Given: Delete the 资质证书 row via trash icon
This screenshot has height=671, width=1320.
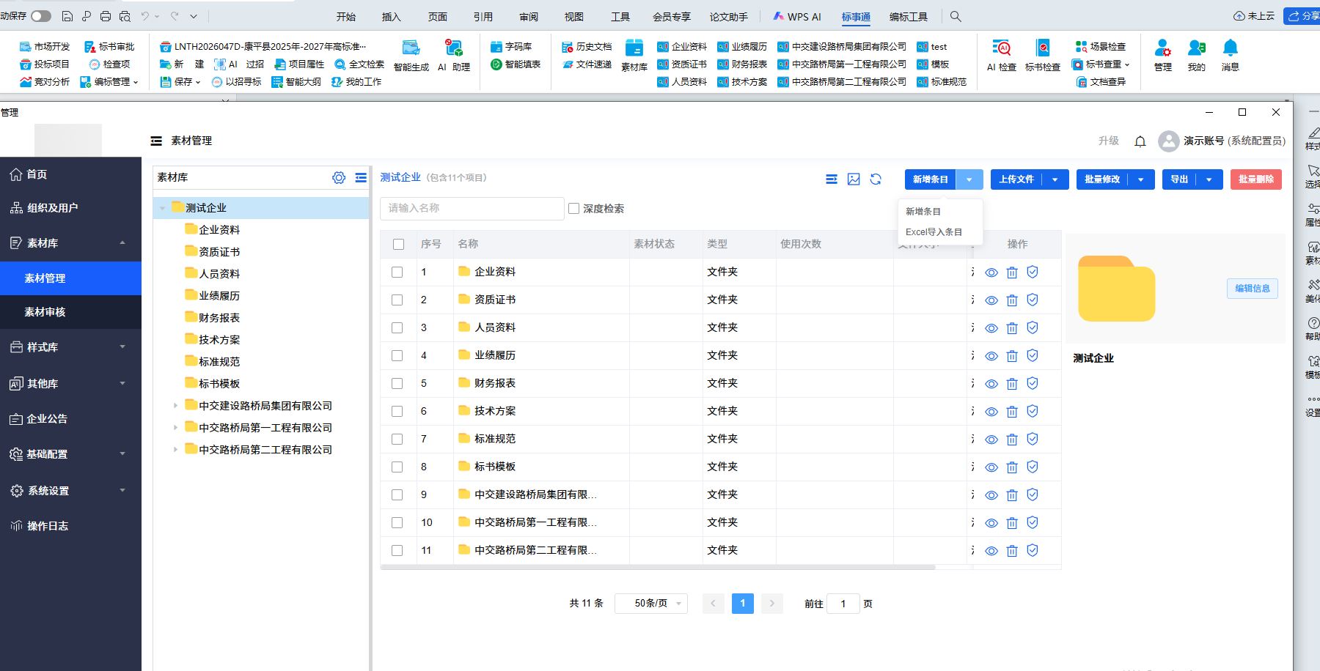Looking at the screenshot, I should pyautogui.click(x=1012, y=300).
